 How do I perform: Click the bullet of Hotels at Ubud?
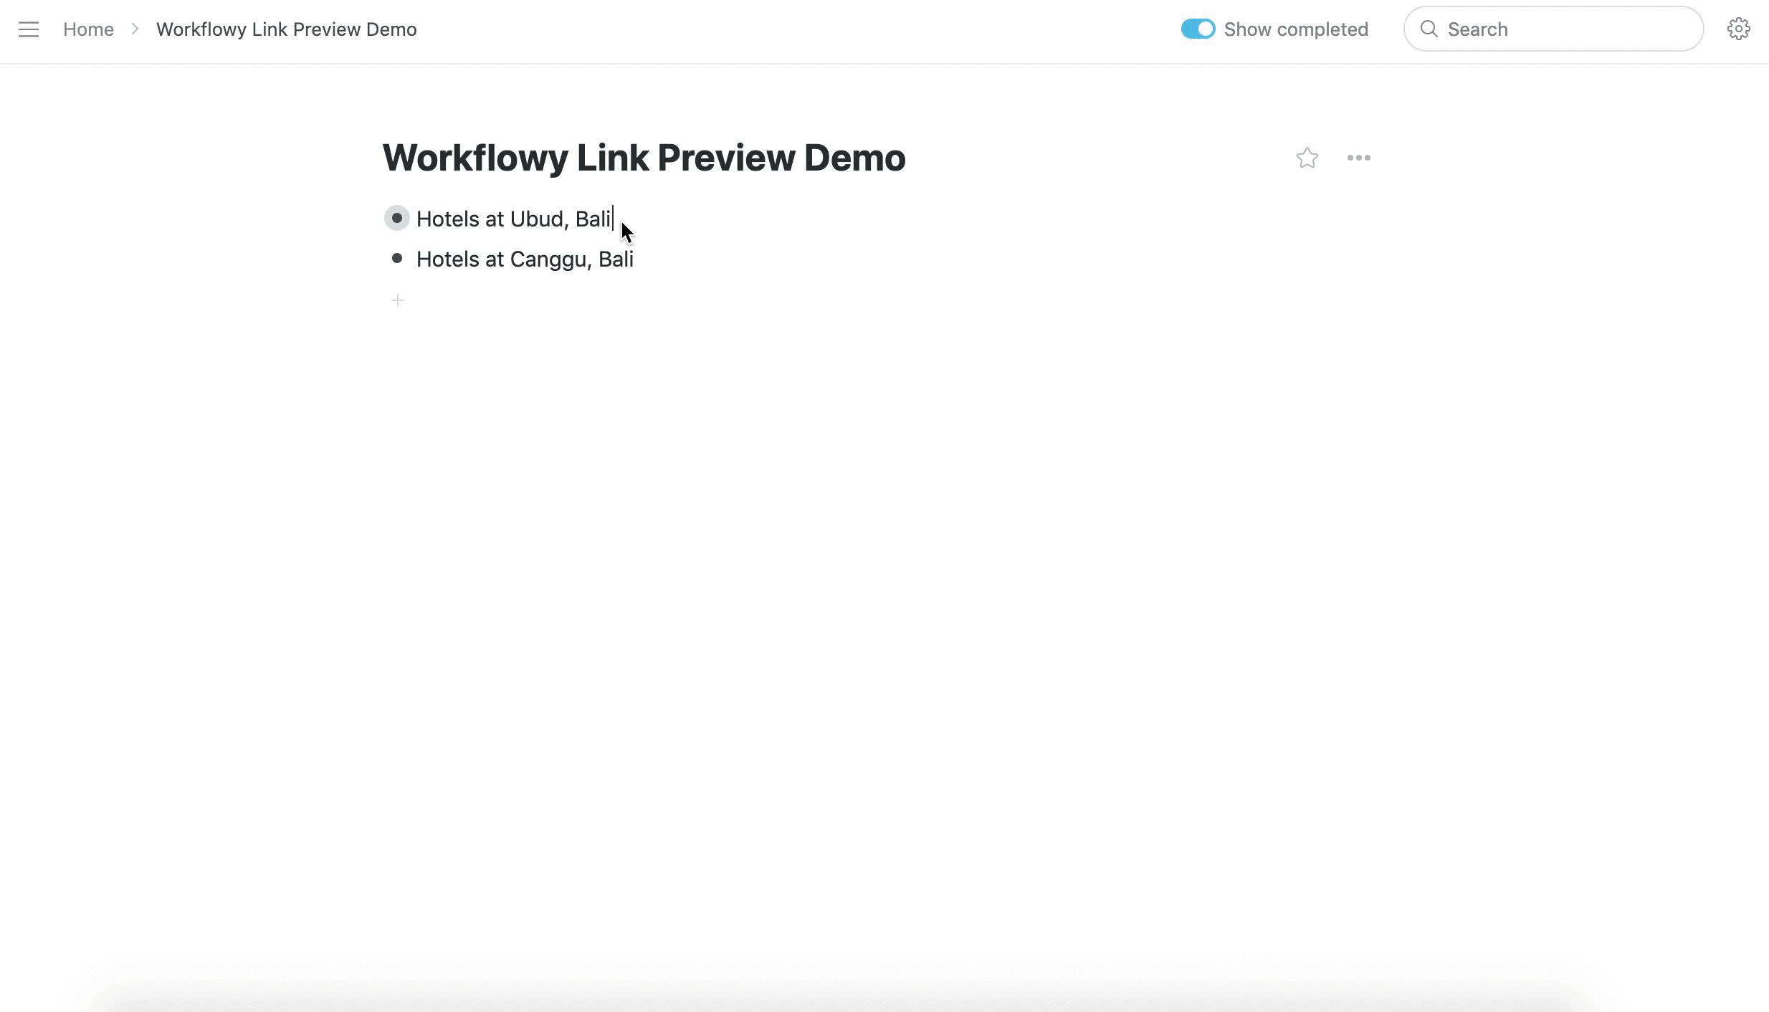[397, 218]
